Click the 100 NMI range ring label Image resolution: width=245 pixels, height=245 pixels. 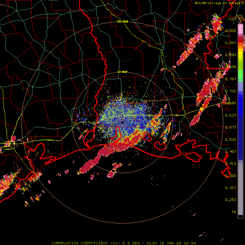click(122, 22)
